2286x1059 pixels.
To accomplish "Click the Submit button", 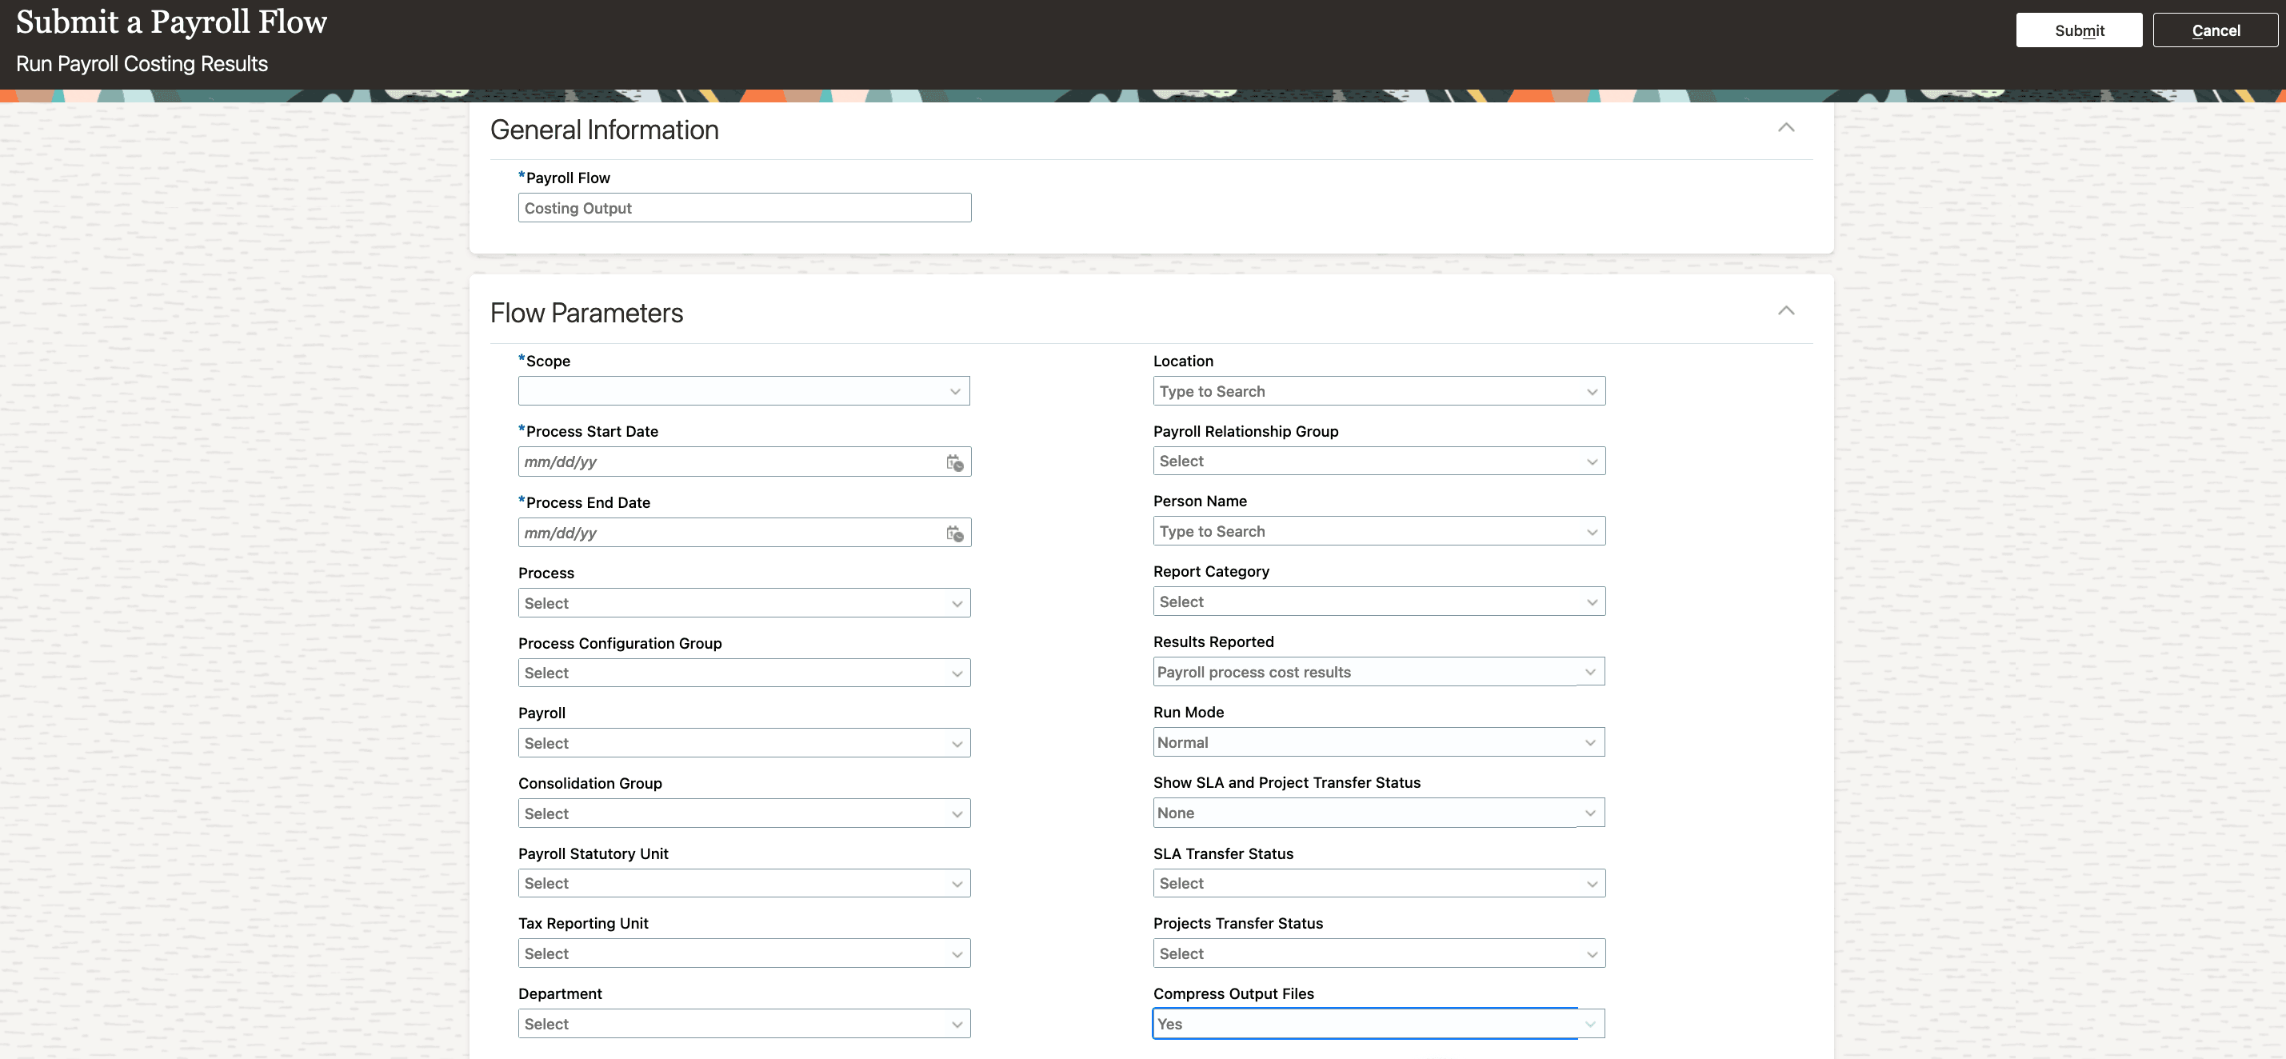I will 2078,30.
